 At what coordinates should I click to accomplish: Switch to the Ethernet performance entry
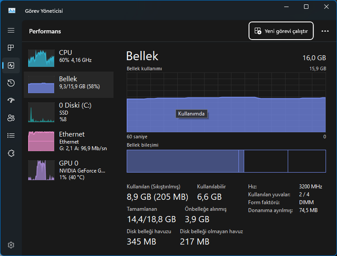[69, 141]
